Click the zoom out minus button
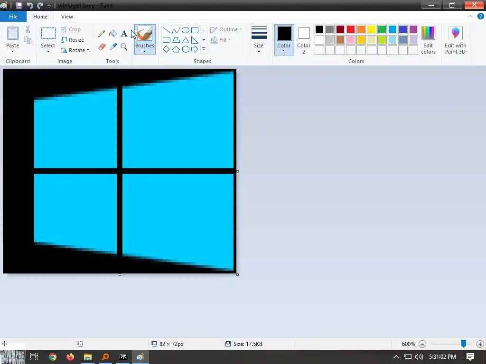The image size is (486, 364). (422, 344)
